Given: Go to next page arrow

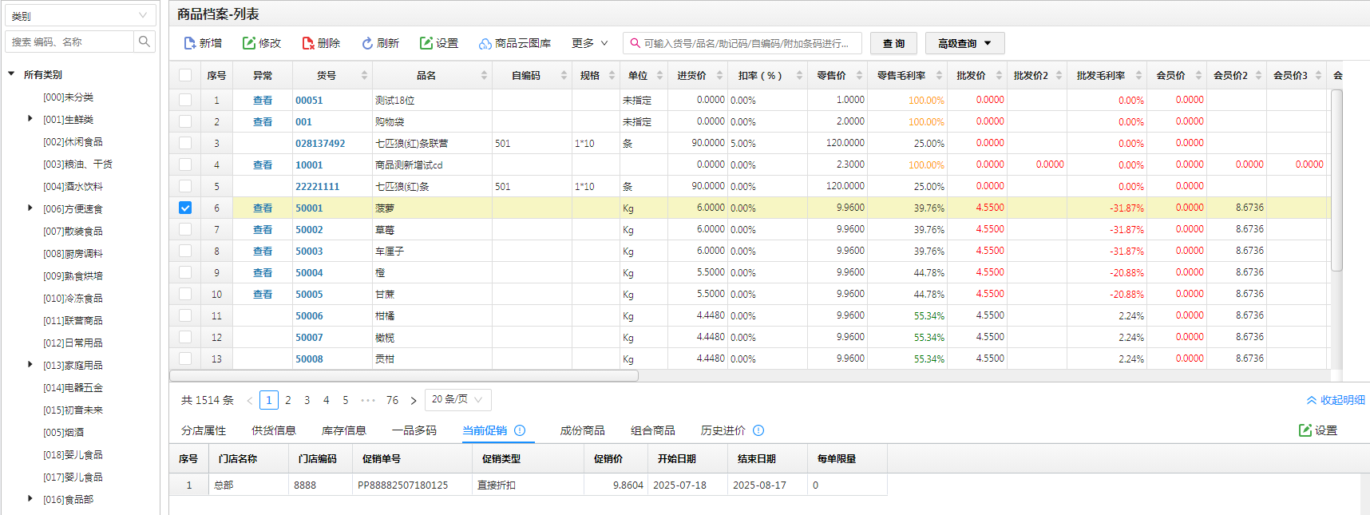Looking at the screenshot, I should [414, 400].
